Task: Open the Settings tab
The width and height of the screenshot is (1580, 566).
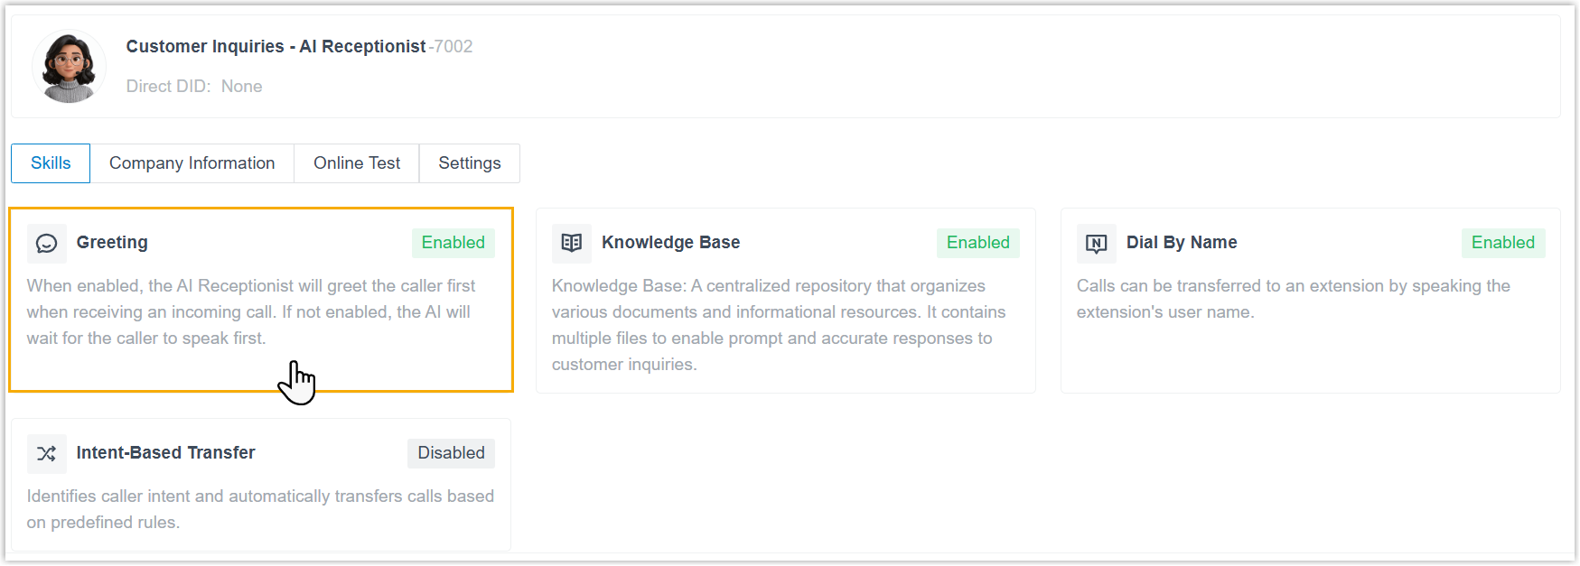Action: (x=470, y=163)
